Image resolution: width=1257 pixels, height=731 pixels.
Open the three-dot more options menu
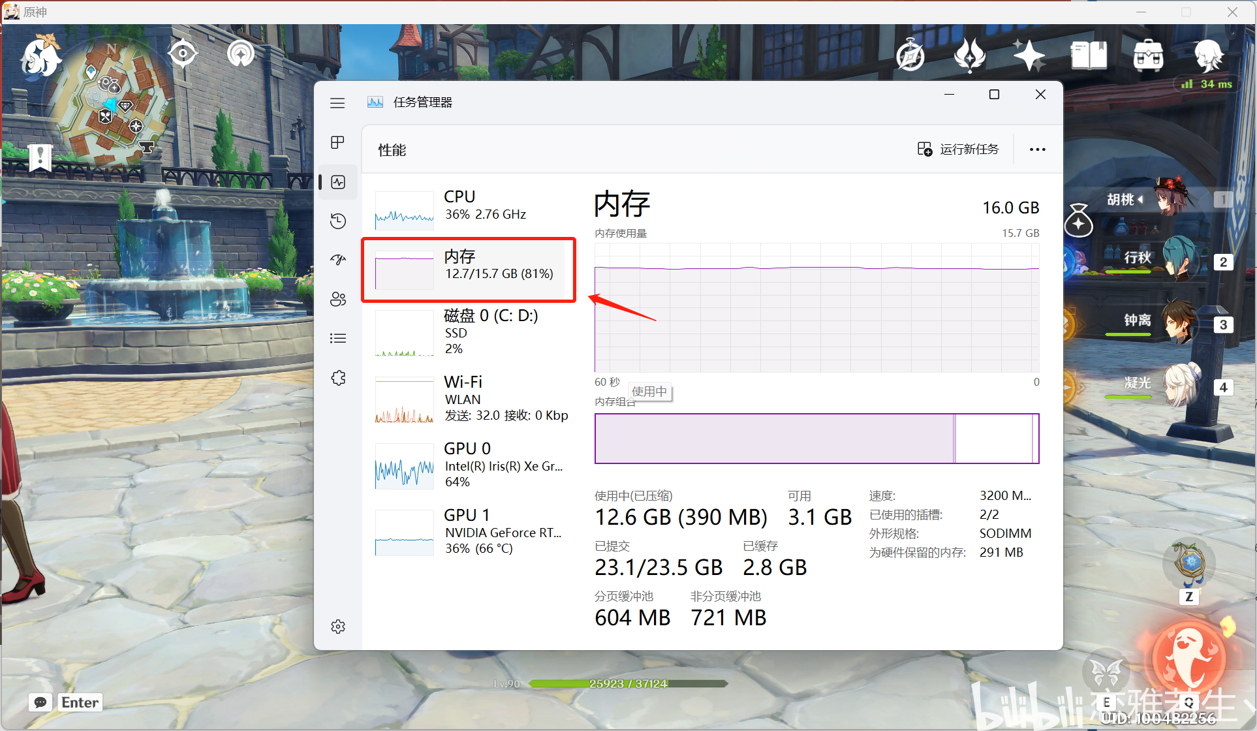pos(1038,149)
